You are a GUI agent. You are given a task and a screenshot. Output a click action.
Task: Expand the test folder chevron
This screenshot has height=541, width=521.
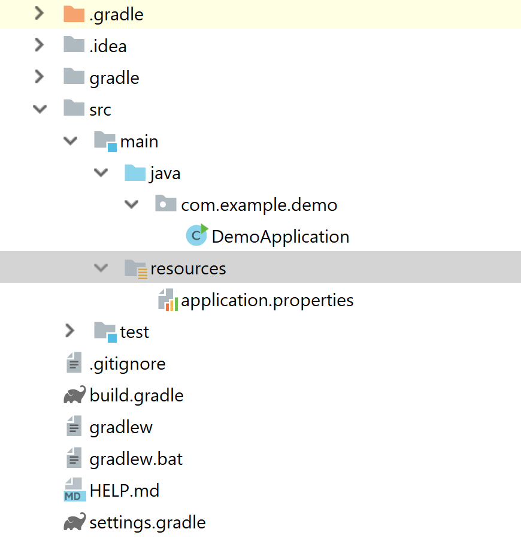point(70,331)
